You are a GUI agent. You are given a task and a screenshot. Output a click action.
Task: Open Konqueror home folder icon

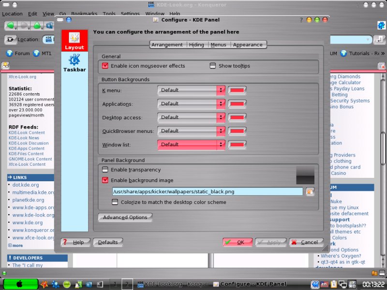50,26
